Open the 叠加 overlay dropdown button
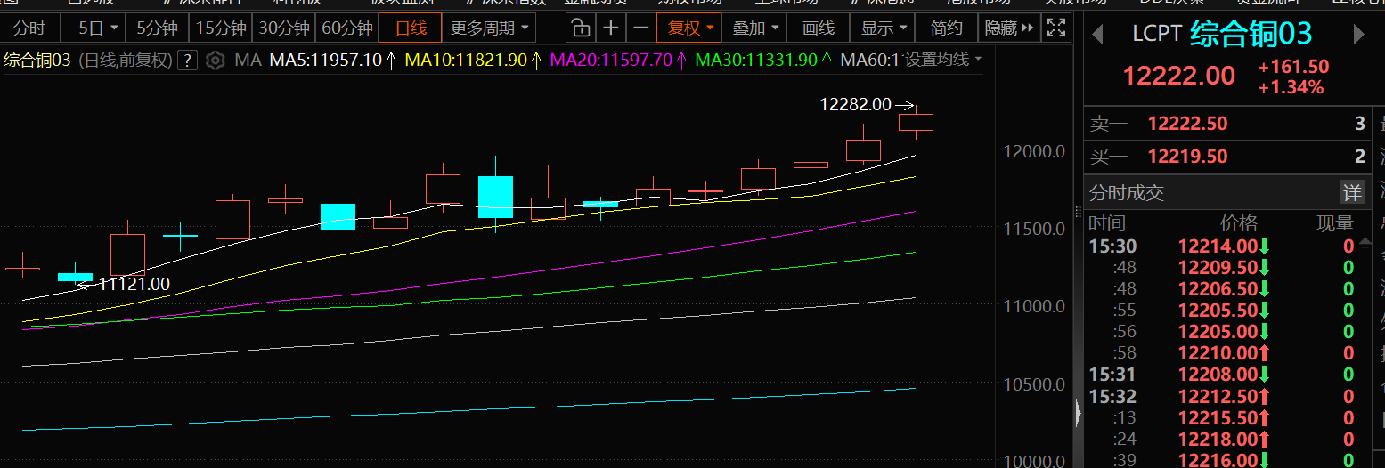This screenshot has width=1385, height=468. pos(754,28)
